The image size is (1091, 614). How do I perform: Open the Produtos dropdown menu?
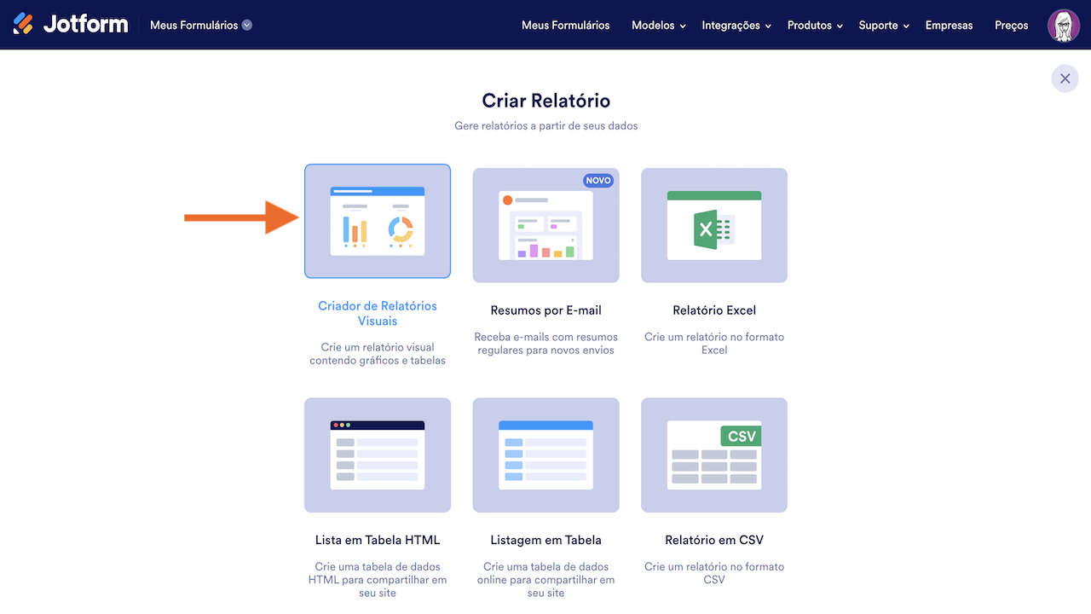pyautogui.click(x=815, y=26)
